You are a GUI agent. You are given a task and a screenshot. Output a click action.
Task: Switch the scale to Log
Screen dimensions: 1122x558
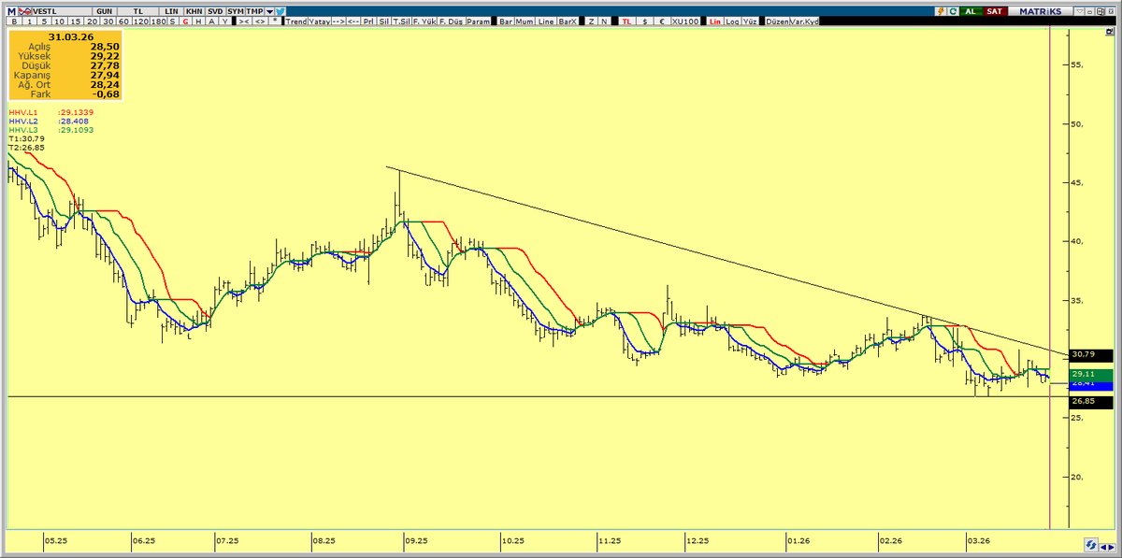[x=732, y=21]
